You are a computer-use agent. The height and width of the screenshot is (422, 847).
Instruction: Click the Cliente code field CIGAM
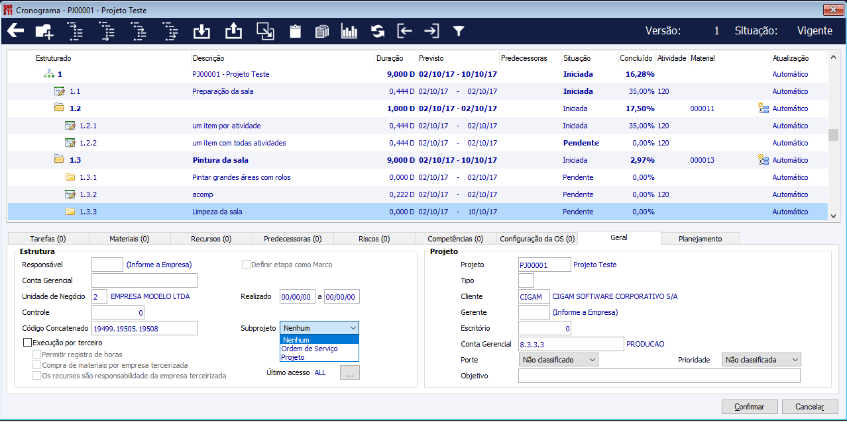click(534, 296)
